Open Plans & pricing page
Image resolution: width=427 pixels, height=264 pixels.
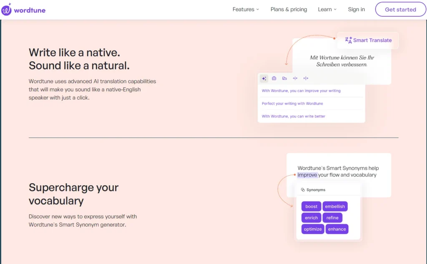tap(289, 10)
